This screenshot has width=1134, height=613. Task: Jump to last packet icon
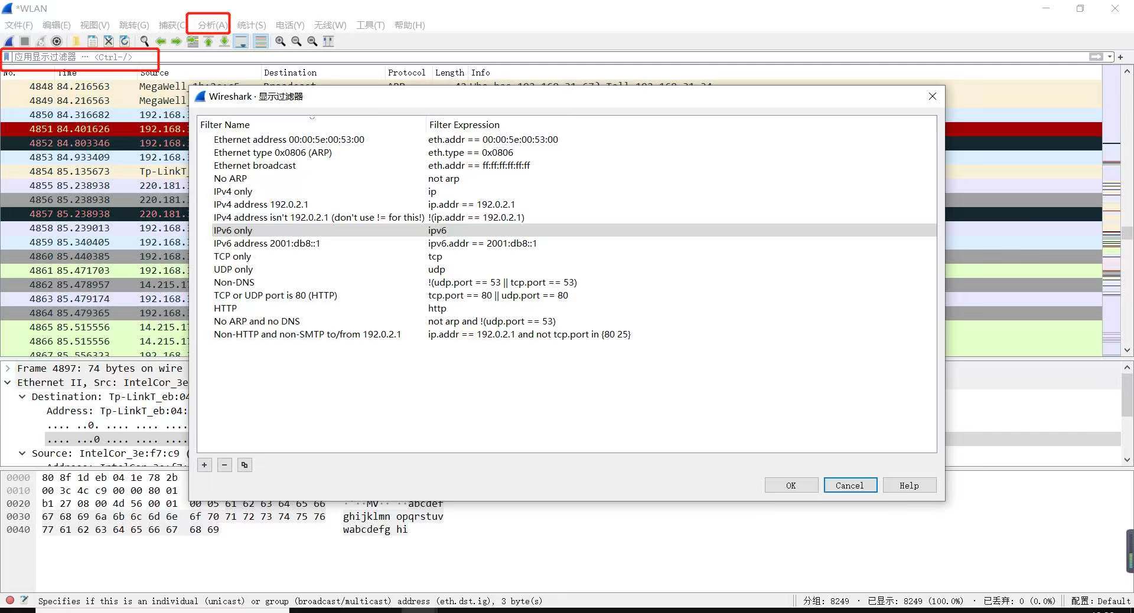[x=224, y=41]
